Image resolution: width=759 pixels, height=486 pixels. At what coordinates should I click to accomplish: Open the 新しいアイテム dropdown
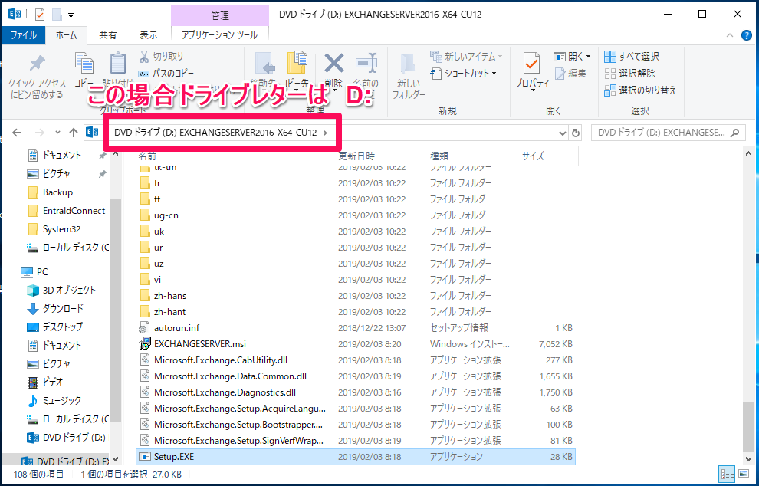pos(467,57)
